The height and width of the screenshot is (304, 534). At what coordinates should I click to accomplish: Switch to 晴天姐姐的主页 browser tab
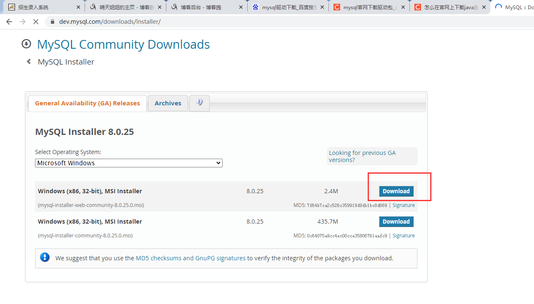(125, 7)
